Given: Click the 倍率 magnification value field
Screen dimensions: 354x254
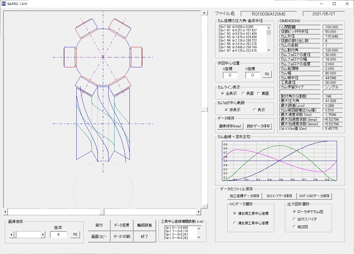Looking at the screenshot, I should pyautogui.click(x=59, y=234).
